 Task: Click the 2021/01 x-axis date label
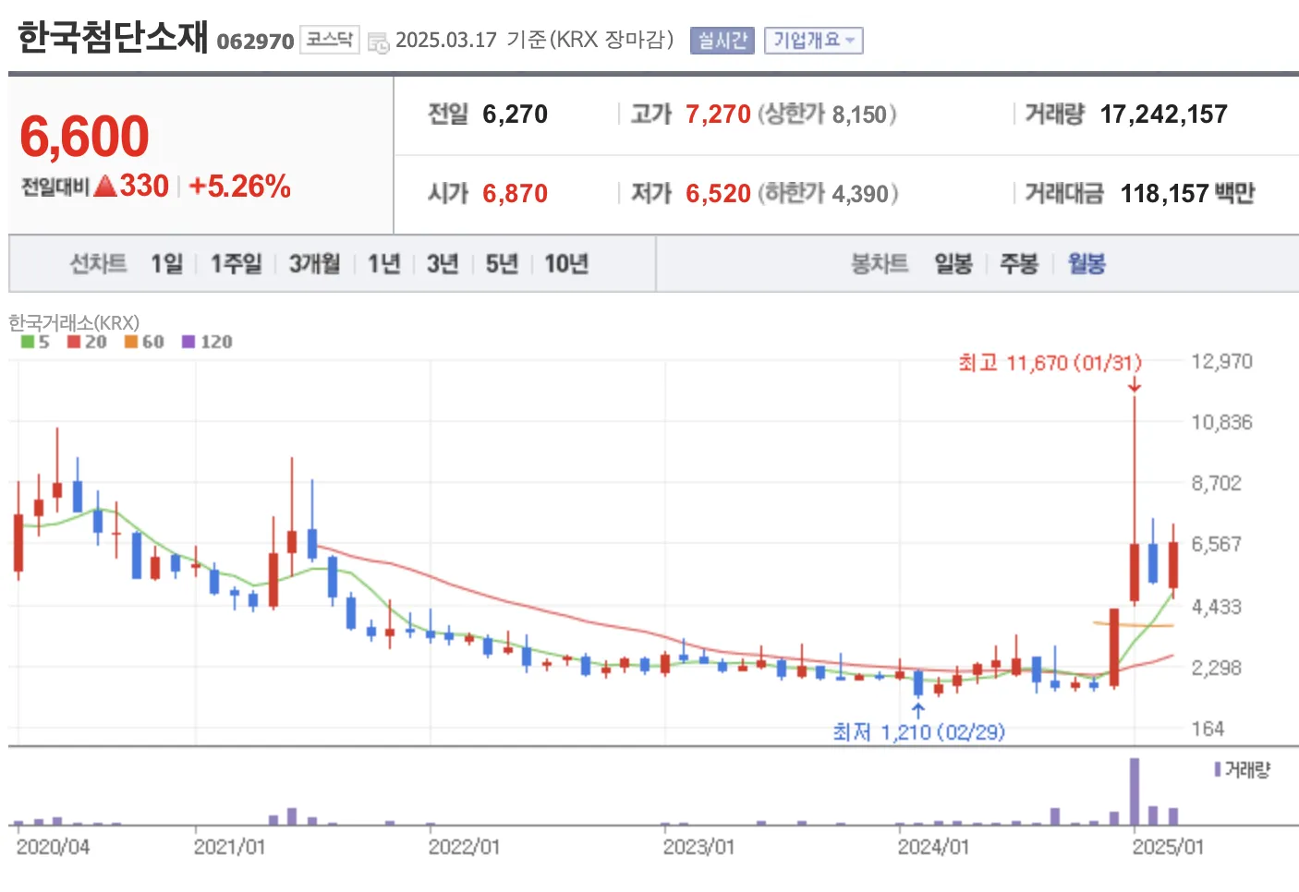(229, 847)
